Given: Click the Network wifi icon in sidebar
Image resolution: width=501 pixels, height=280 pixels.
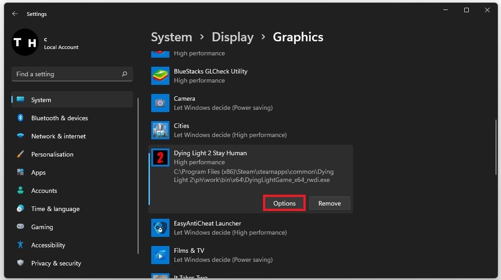Looking at the screenshot, I should [x=20, y=136].
